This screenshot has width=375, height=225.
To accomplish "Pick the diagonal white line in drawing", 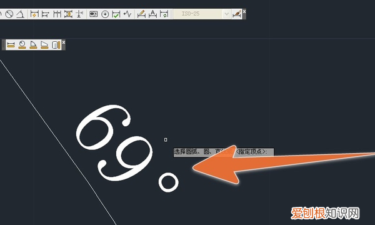I will coord(58,142).
